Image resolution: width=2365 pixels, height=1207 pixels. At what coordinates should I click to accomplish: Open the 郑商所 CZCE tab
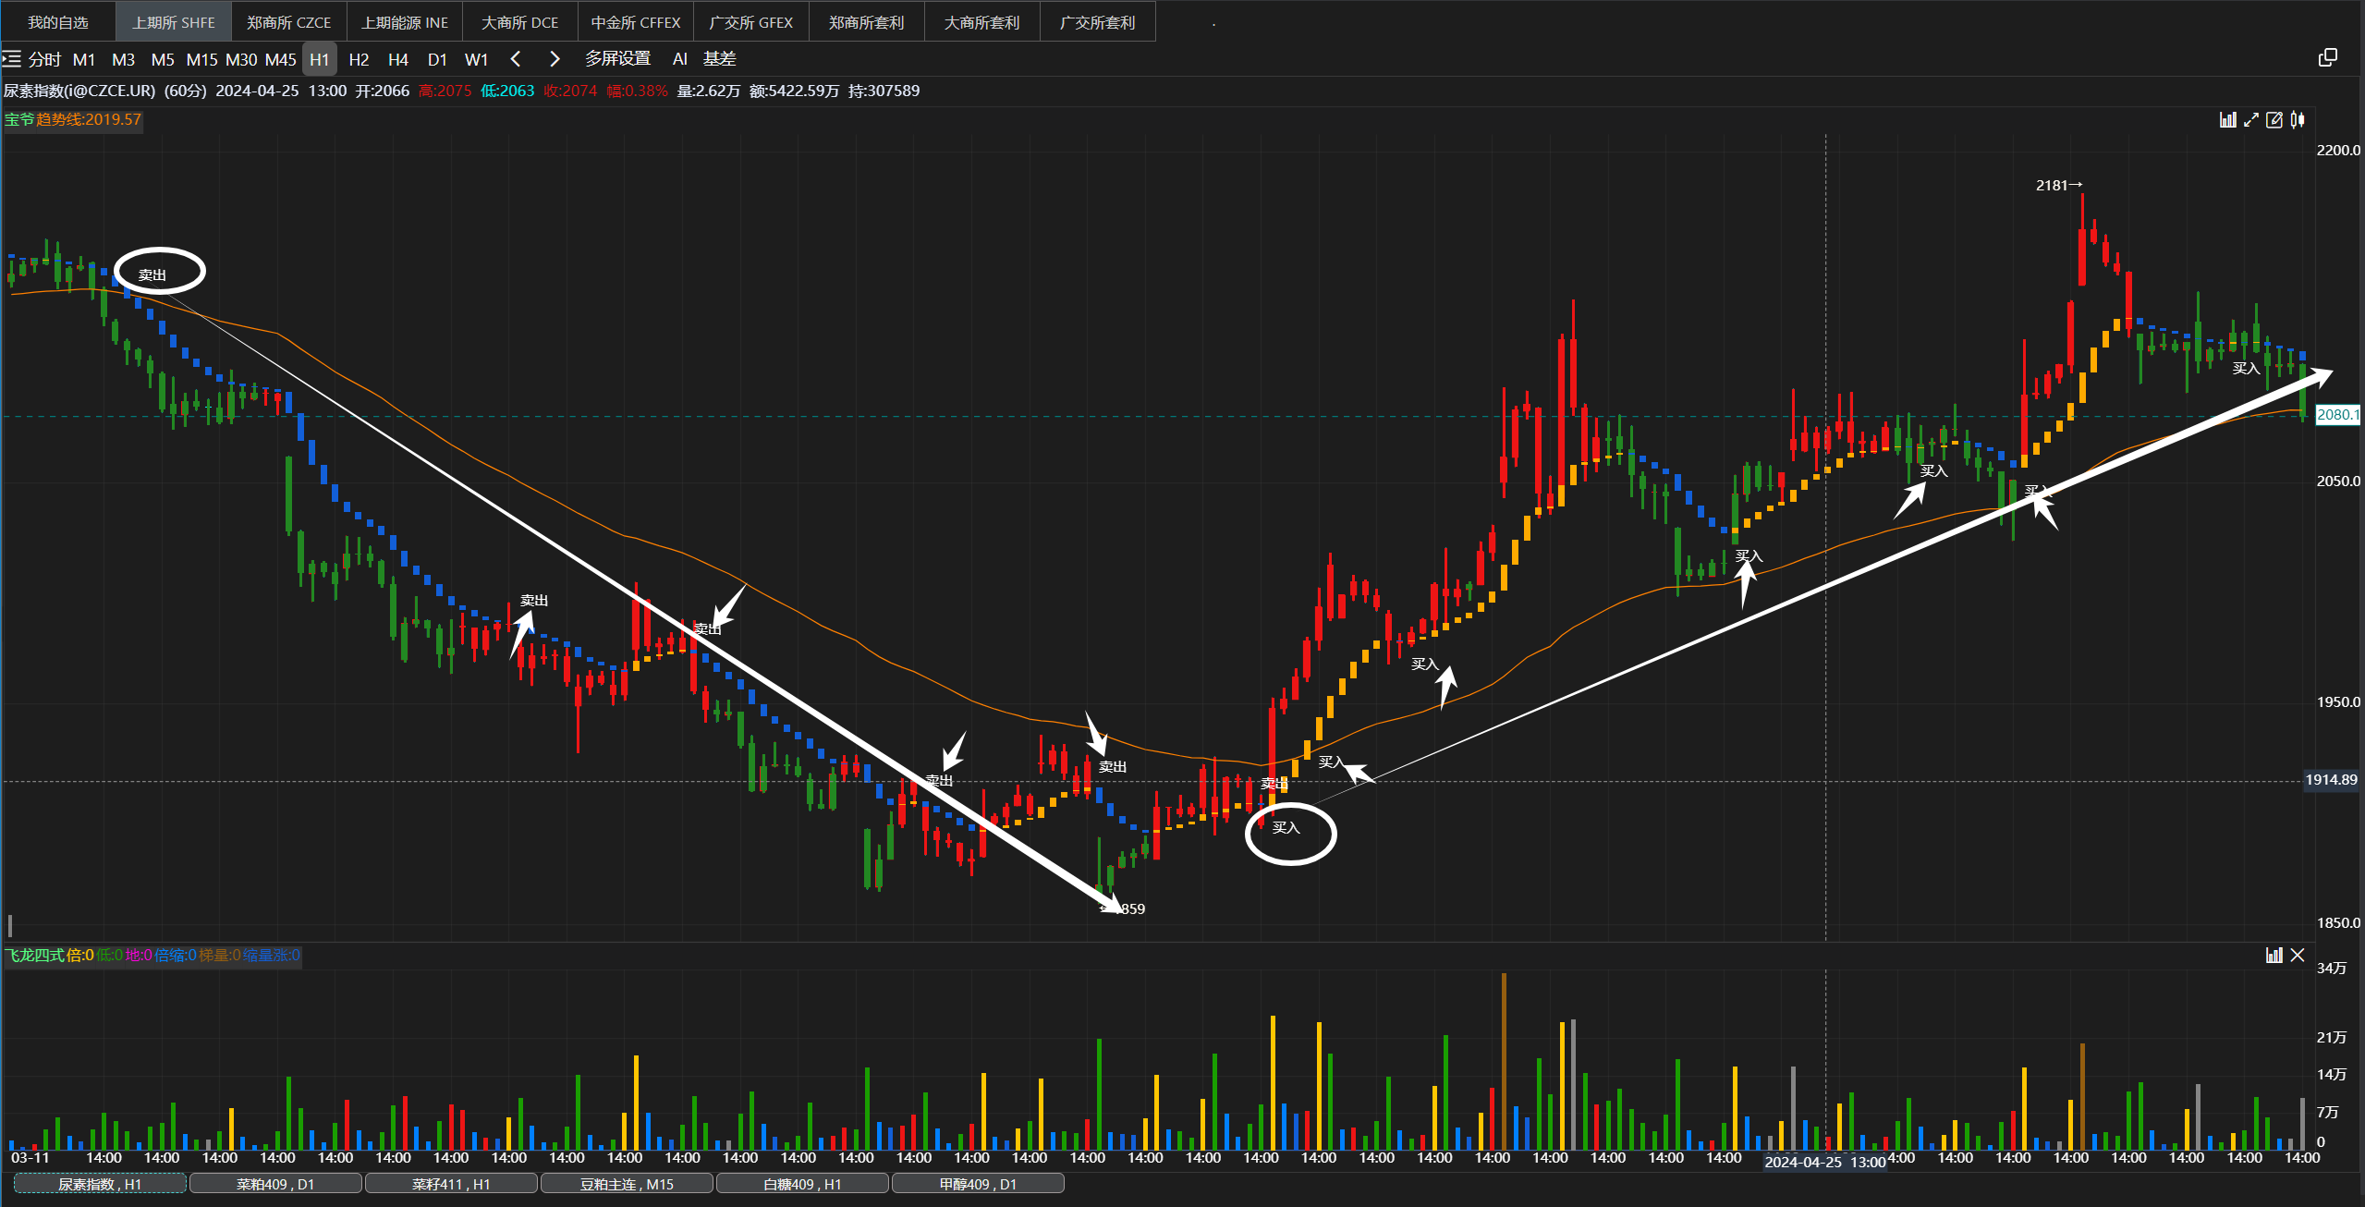click(x=288, y=22)
